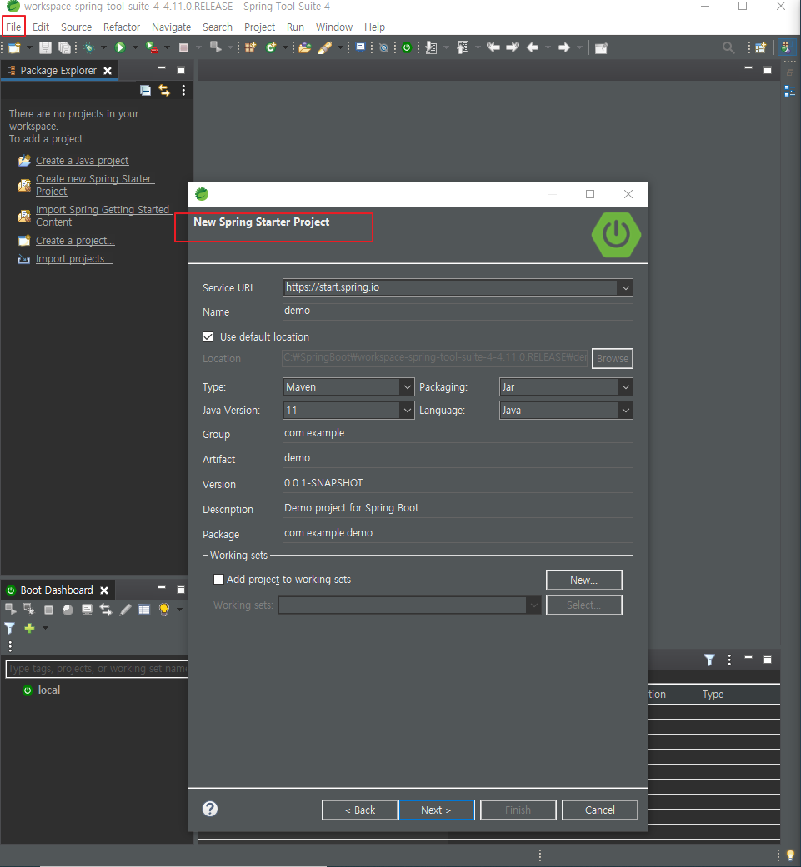Click the Group field com.example
Screen dimensions: 801x867
[458, 434]
